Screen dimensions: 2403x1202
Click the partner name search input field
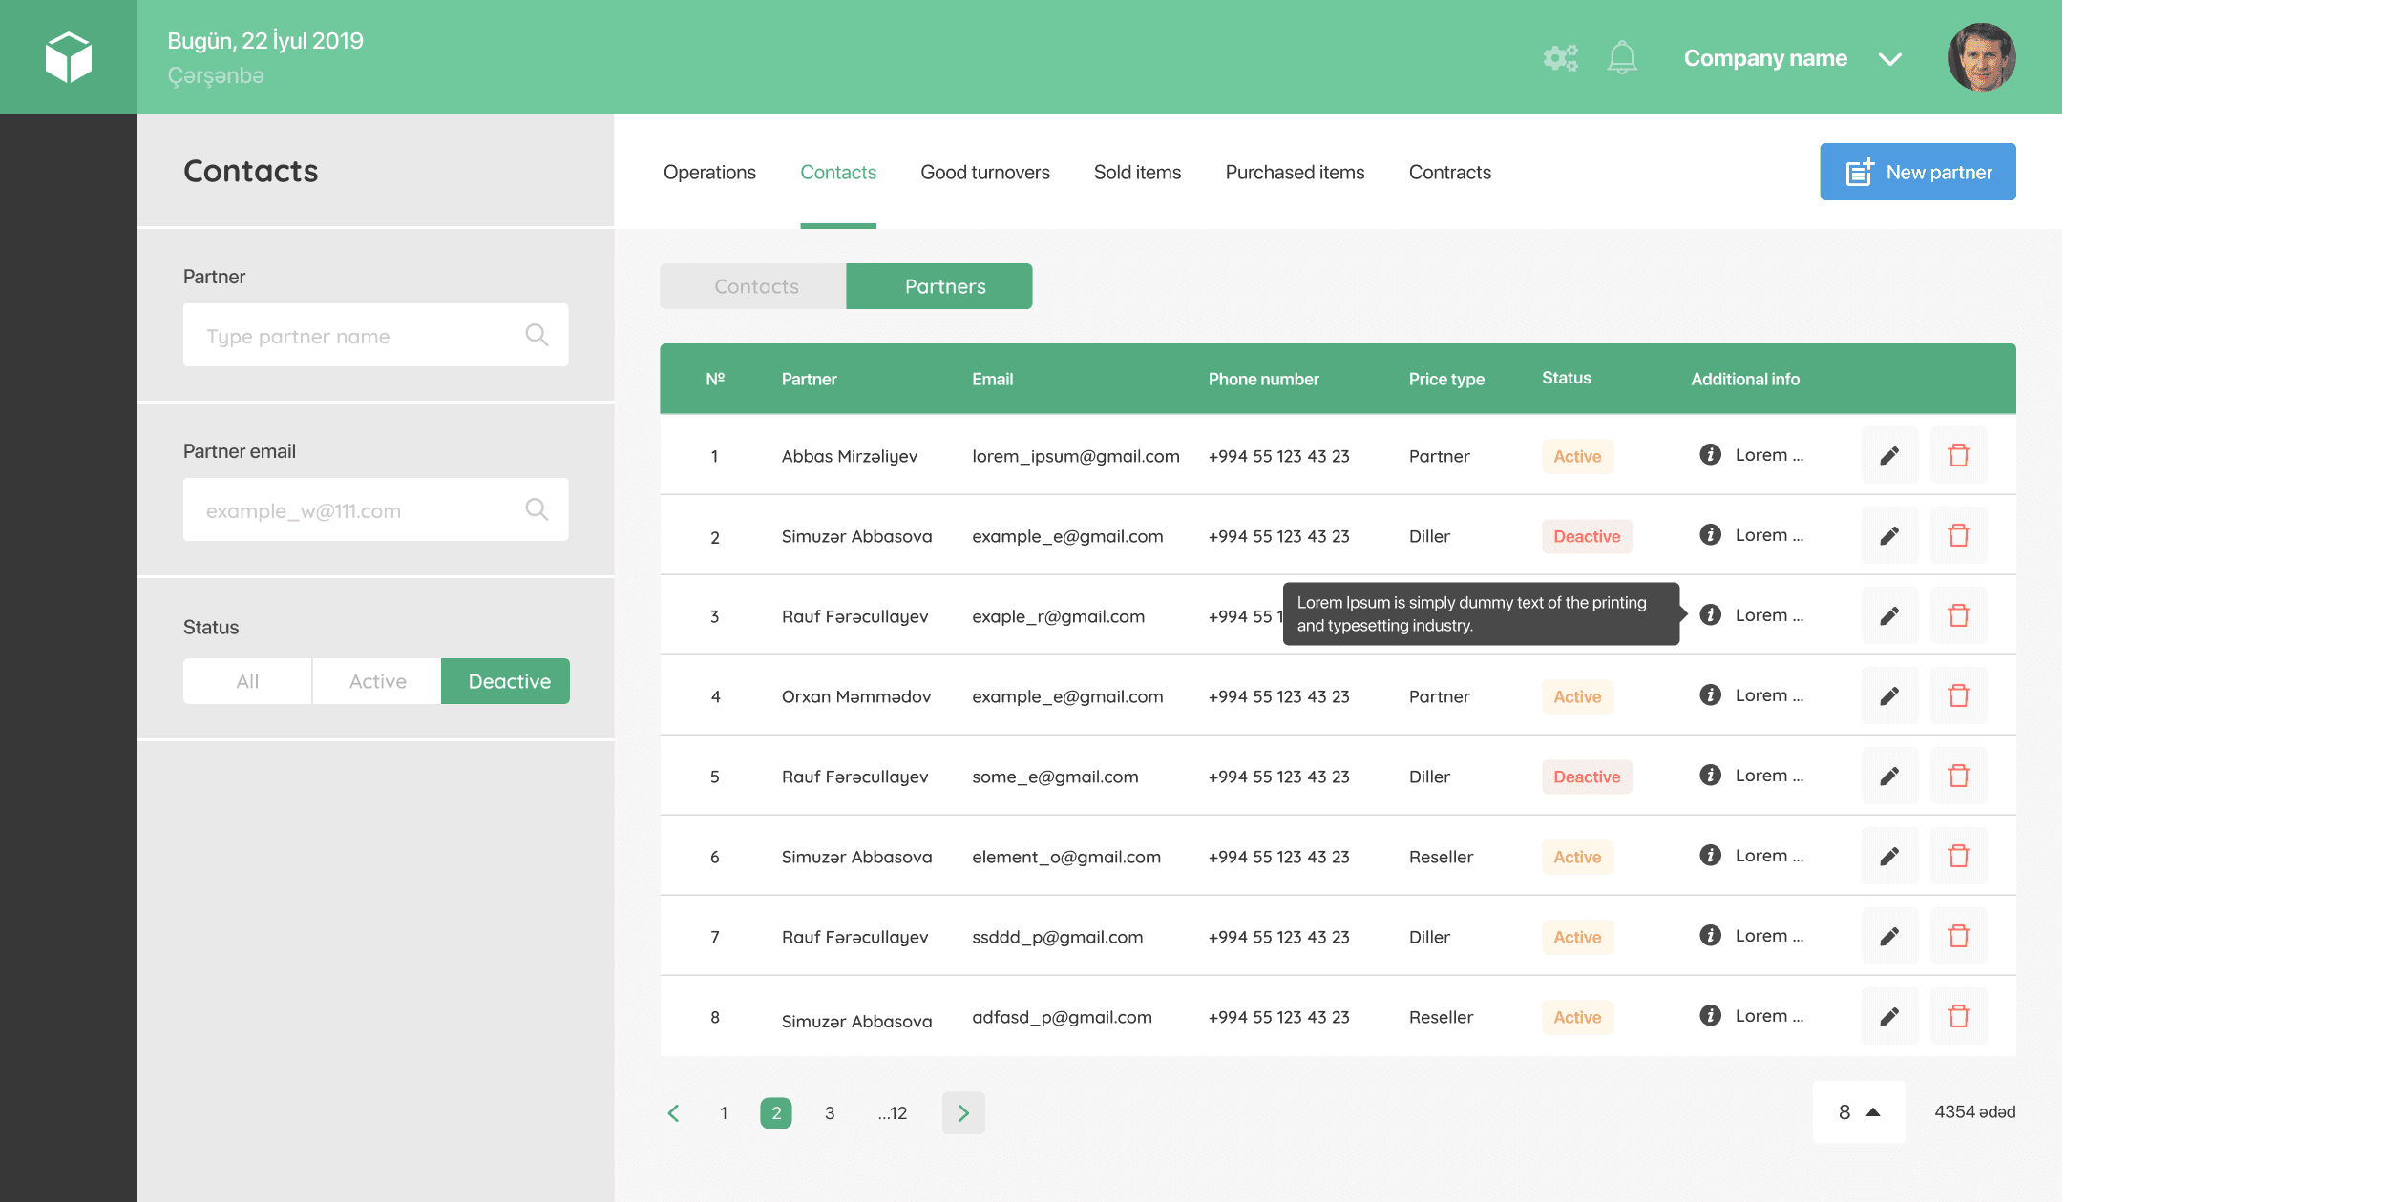pyautogui.click(x=376, y=334)
